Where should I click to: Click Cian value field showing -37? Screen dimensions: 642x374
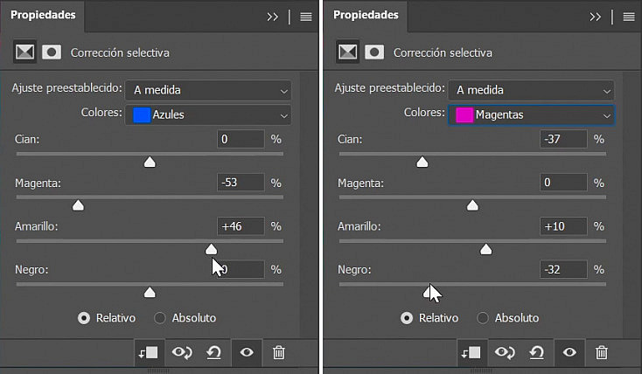[x=563, y=139]
